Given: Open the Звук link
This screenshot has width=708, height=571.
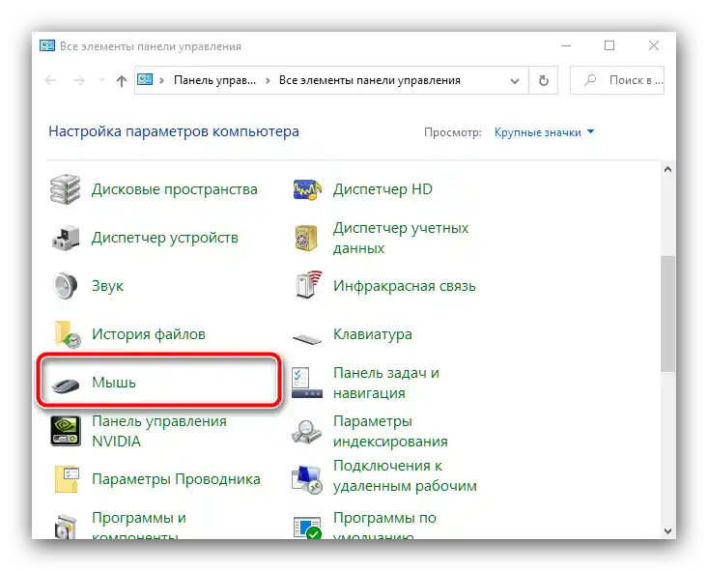Looking at the screenshot, I should 107,286.
